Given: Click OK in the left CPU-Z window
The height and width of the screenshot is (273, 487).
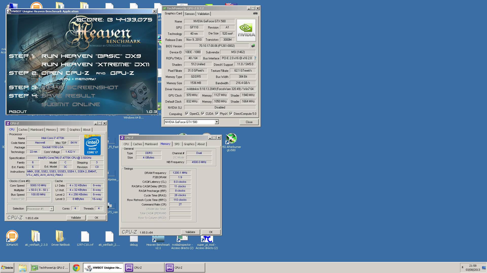Looking at the screenshot, I should (x=96, y=218).
